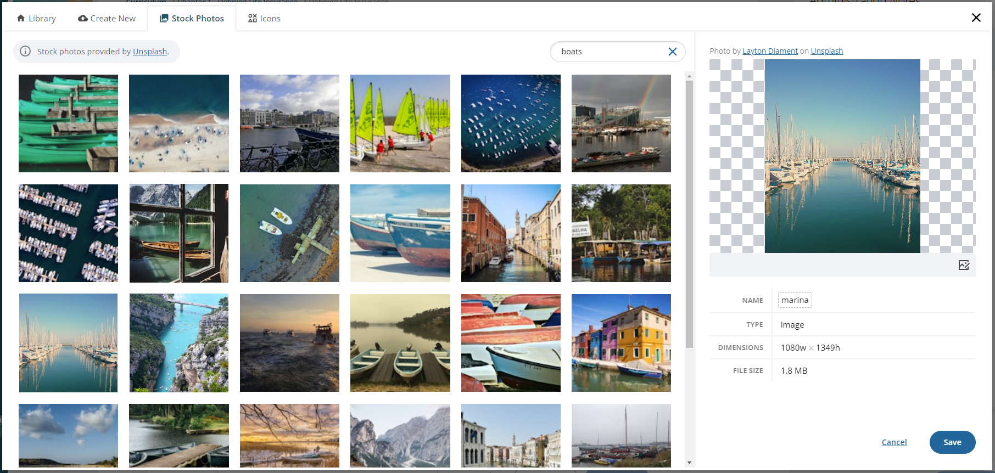Select the Stock Photos tab
This screenshot has width=995, height=473.
pos(192,19)
